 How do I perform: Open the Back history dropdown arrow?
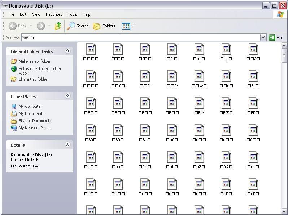31,26
